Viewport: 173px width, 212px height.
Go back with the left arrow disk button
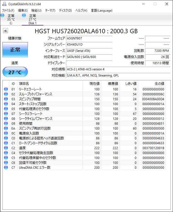click(5, 31)
